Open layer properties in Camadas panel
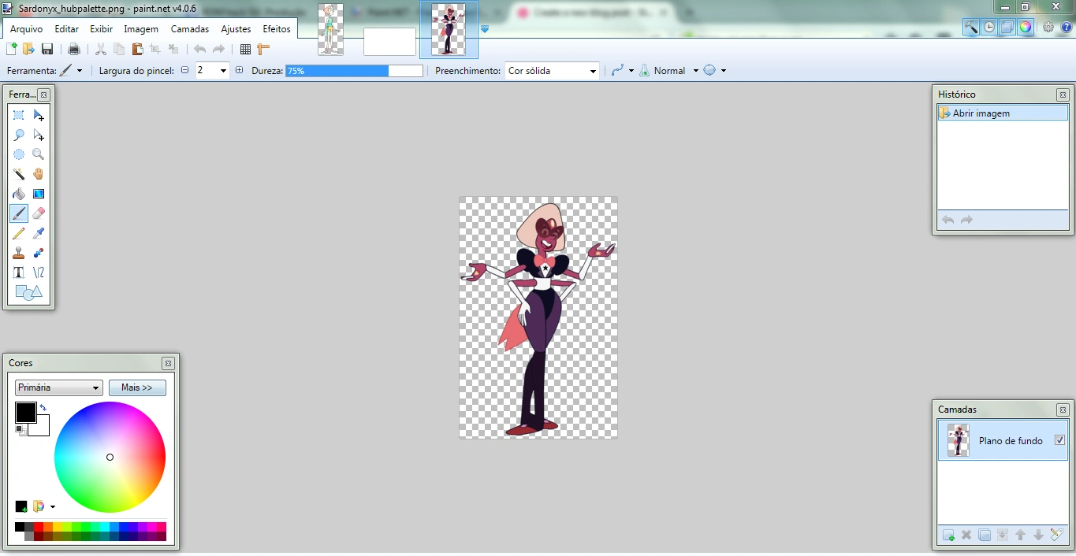Screen dimensions: 1076x556 click(1057, 536)
